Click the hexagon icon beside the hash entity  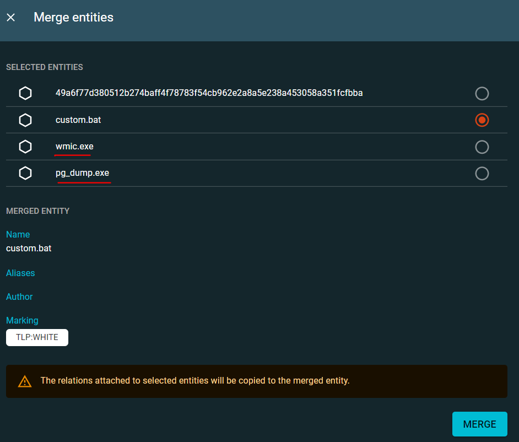point(25,93)
